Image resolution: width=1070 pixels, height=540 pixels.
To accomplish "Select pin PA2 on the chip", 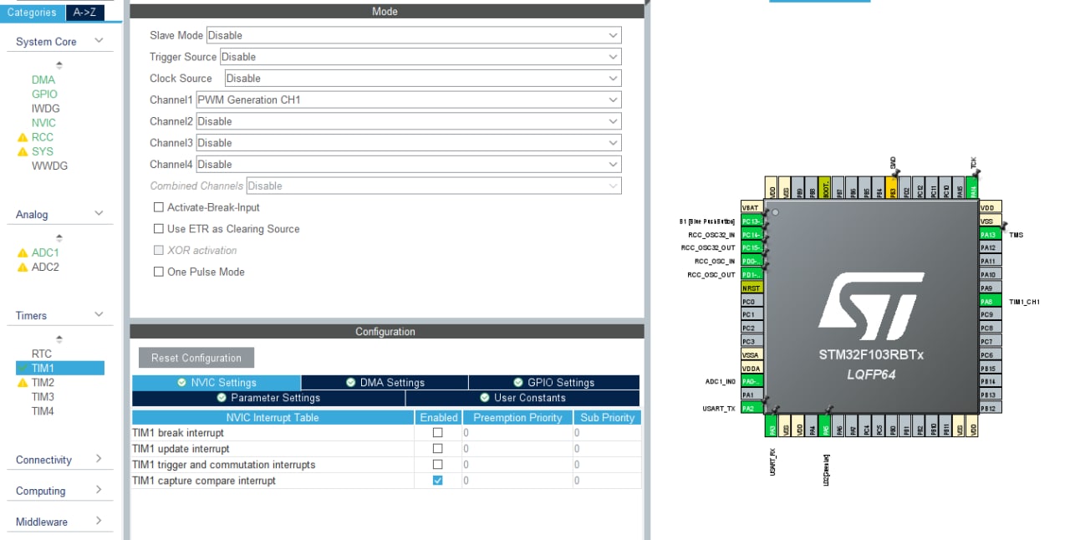I will pyautogui.click(x=752, y=408).
